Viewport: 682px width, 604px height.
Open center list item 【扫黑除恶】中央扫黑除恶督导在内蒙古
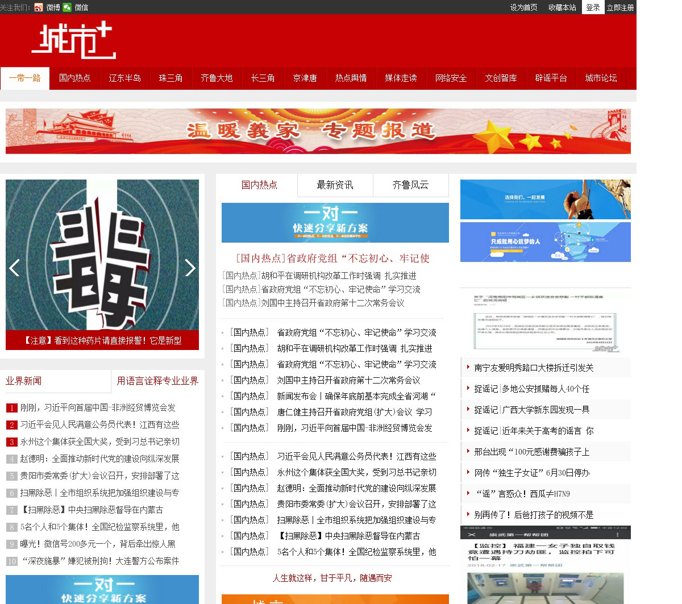(348, 536)
